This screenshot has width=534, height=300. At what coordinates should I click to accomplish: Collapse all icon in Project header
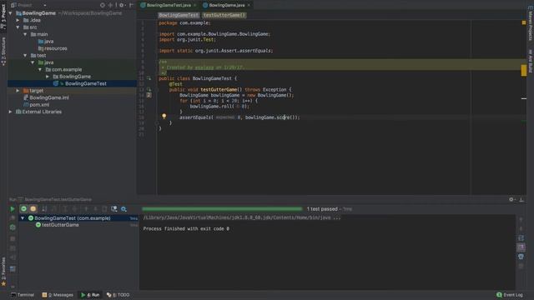pyautogui.click(x=111, y=5)
